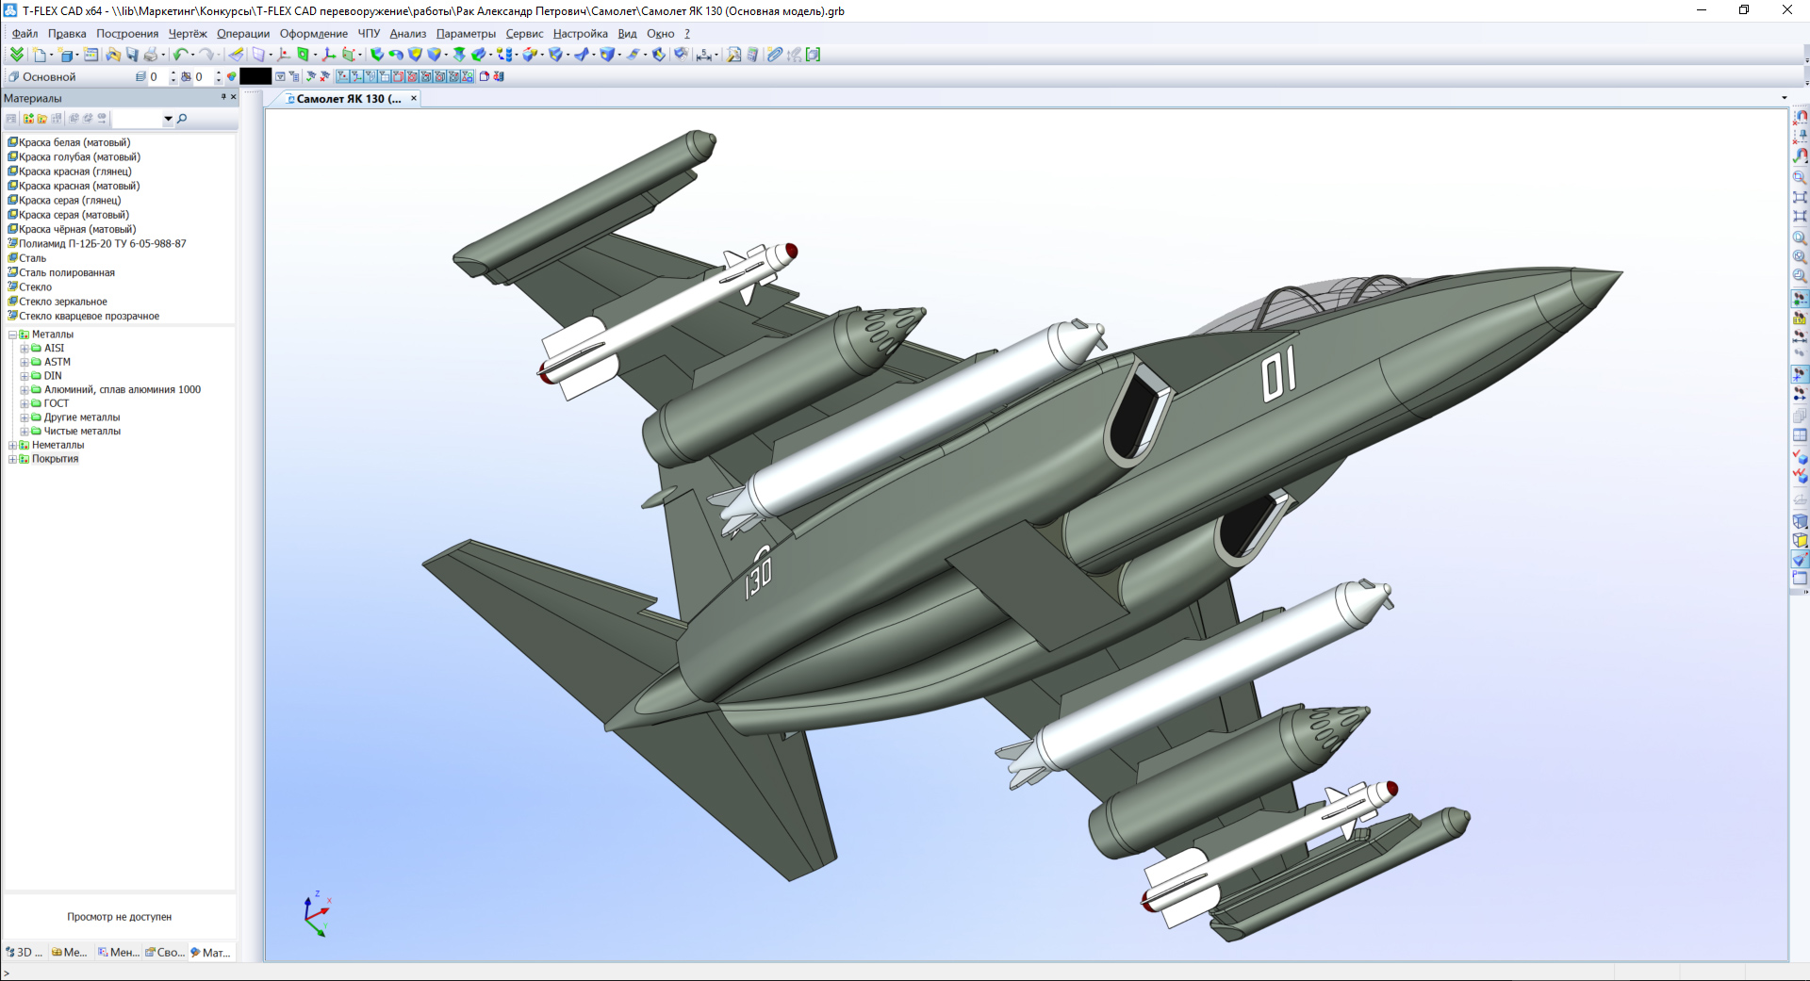
Task: Click the 3D coordinate system icon
Action: point(328,55)
